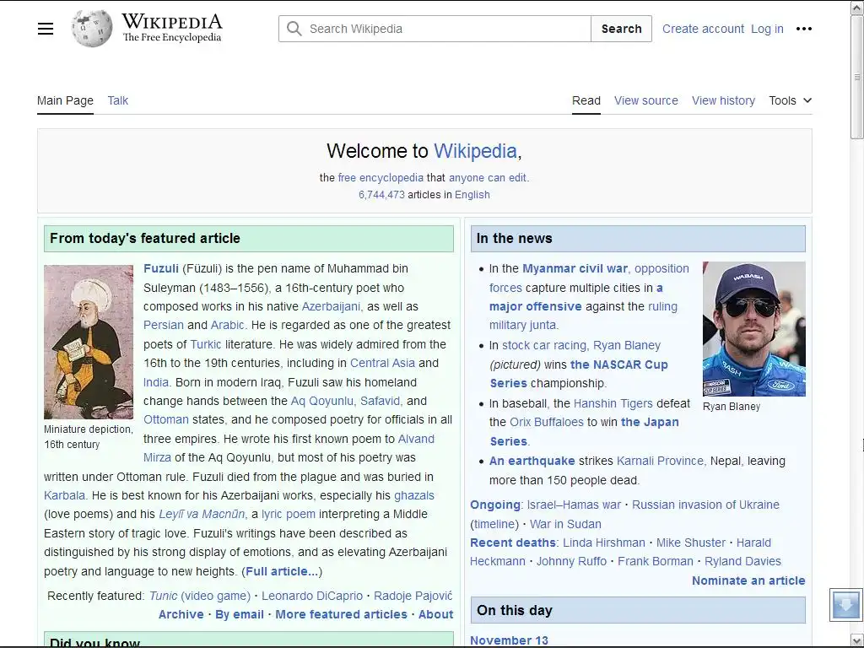Viewport: 864px width, 648px height.
Task: Click the ghazals link
Action: click(x=413, y=495)
